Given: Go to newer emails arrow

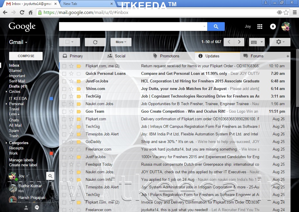Looking at the screenshot, I should 229,42.
